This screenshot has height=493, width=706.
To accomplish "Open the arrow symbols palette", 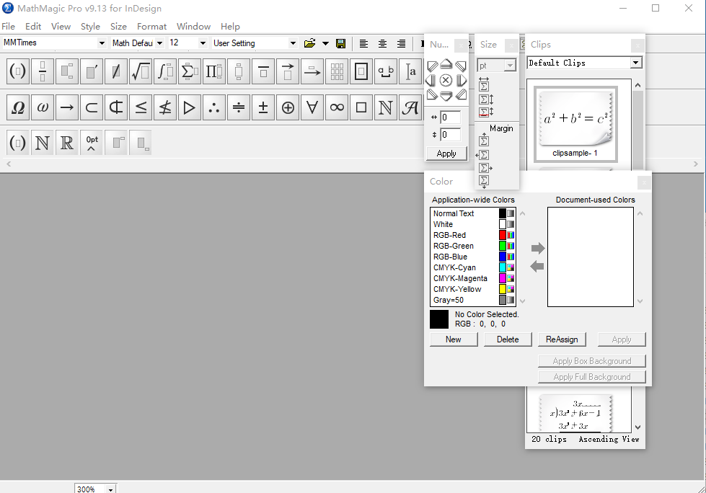I will 67,107.
